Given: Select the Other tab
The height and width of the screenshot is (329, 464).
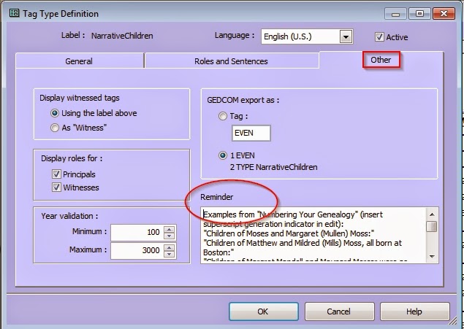Looking at the screenshot, I should 381,60.
